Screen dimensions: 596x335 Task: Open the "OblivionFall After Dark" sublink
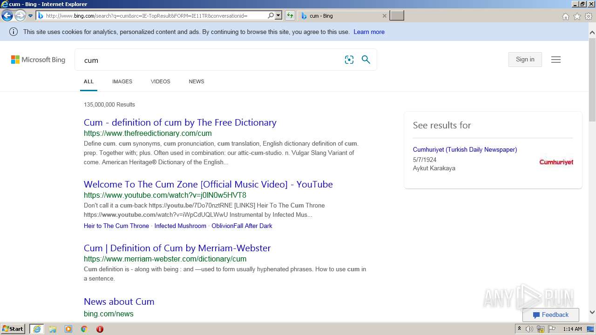pos(242,226)
